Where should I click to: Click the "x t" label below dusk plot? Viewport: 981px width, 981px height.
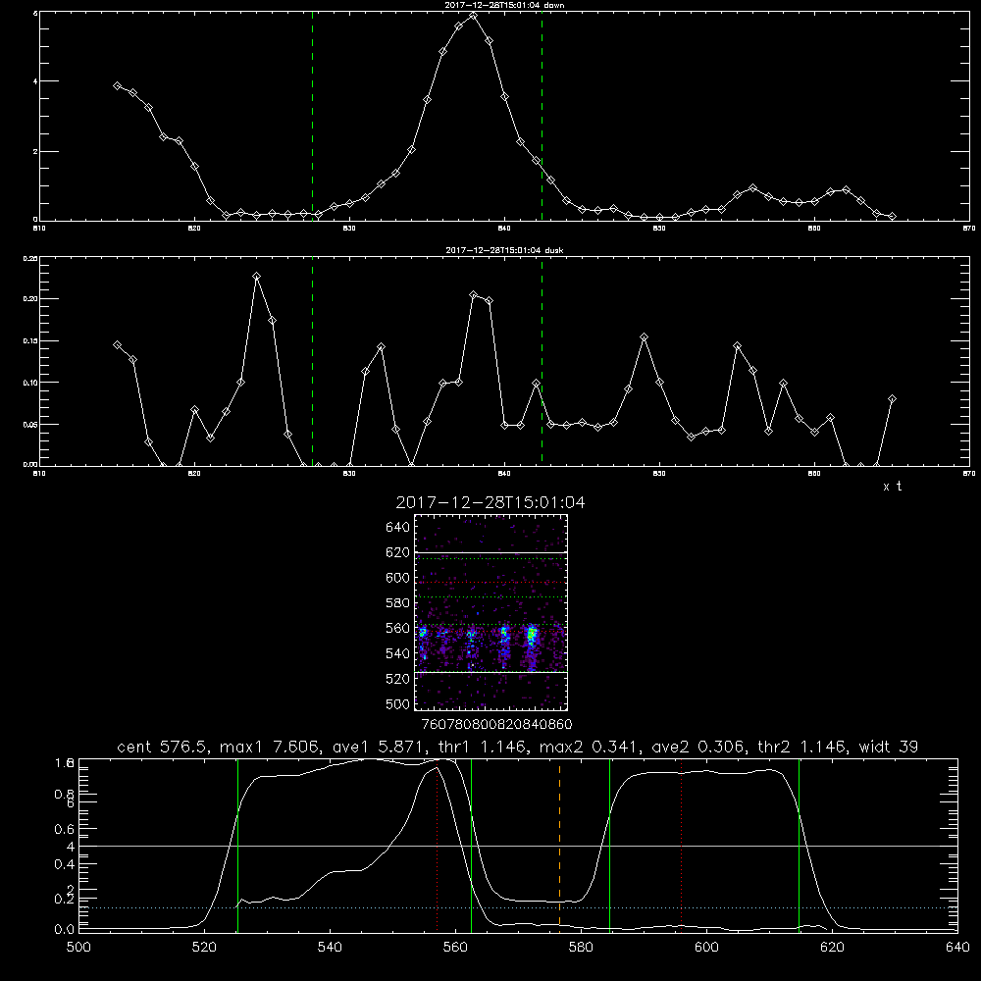(x=892, y=487)
